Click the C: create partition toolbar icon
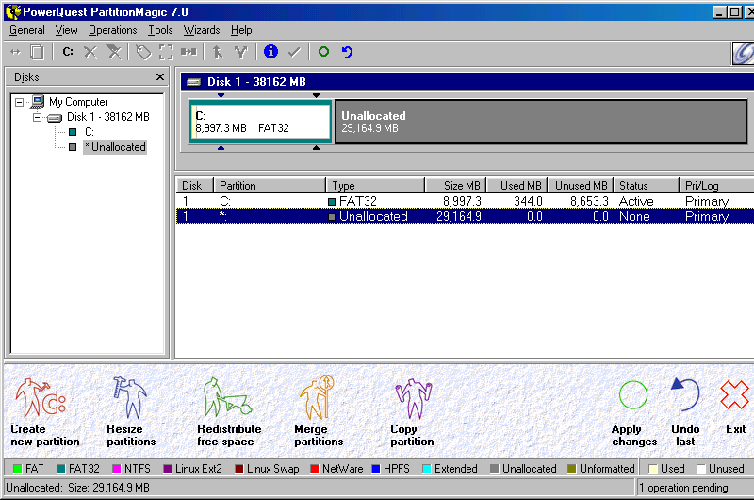Image resolution: width=754 pixels, height=500 pixels. tap(68, 52)
